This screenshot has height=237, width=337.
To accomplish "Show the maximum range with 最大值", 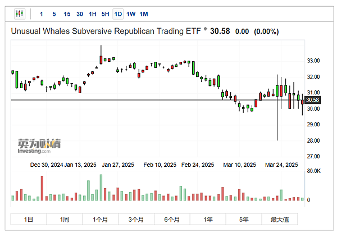I will coord(280,219).
